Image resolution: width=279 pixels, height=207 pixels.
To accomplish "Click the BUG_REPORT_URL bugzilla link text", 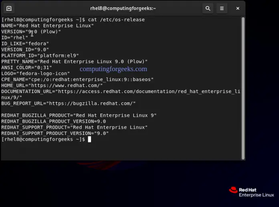I will pyautogui.click(x=91, y=103).
